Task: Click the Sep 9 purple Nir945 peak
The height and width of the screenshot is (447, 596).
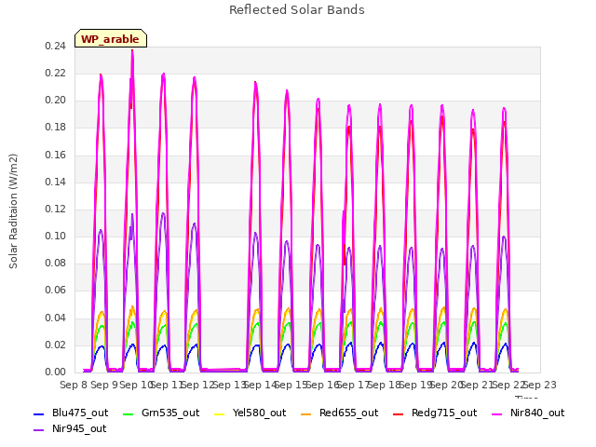Action: coord(101,230)
